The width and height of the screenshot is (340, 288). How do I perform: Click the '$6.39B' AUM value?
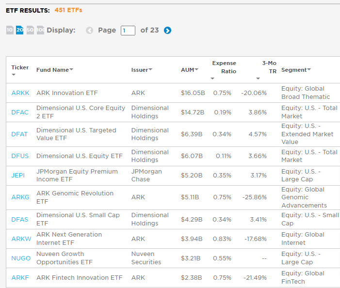pos(192,134)
